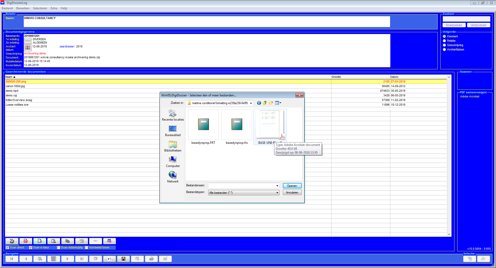Open Bureaublad location in sidebar
The height and width of the screenshot is (268, 496).
click(173, 131)
